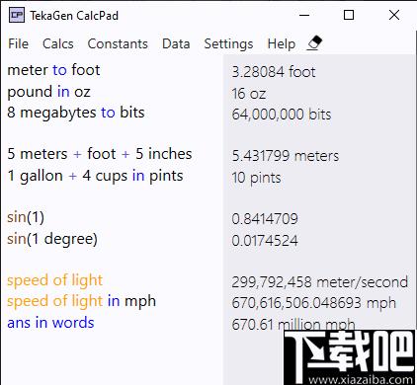Open the File menu

[18, 43]
